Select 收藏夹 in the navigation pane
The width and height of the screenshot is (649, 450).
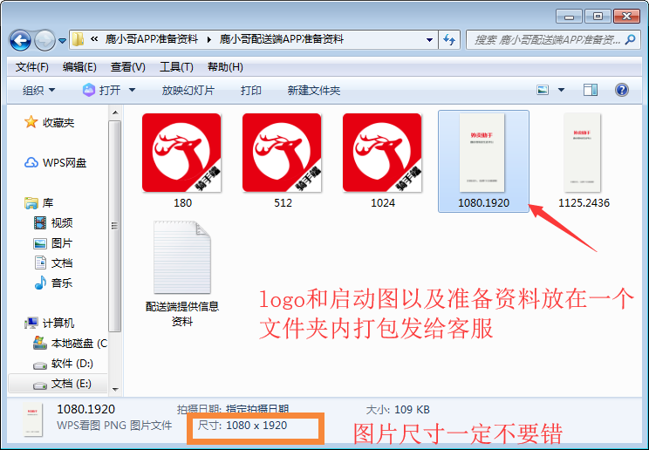click(58, 123)
